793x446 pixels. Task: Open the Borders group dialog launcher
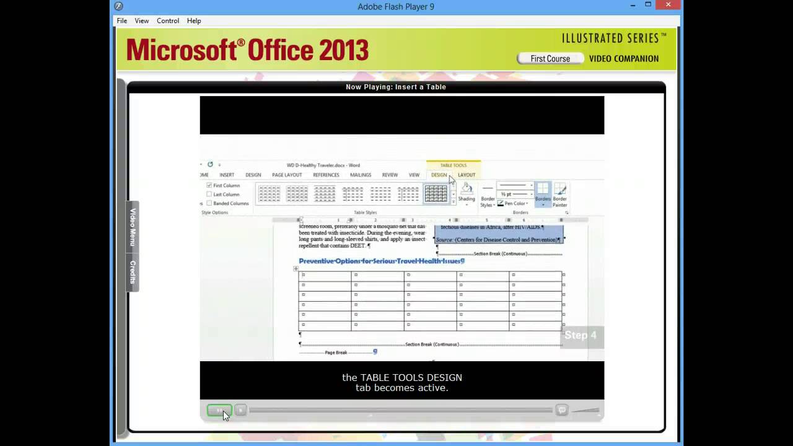pyautogui.click(x=567, y=212)
